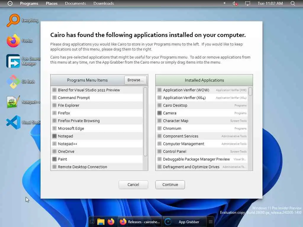
Task: Select Debuggable Package Manager Preview entry
Action: coord(202,159)
